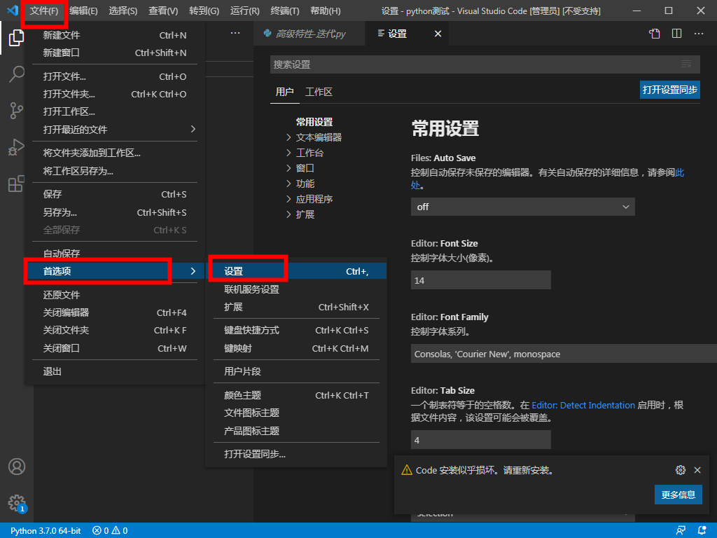Close the 设置 editor tab
The width and height of the screenshot is (717, 538).
[438, 34]
